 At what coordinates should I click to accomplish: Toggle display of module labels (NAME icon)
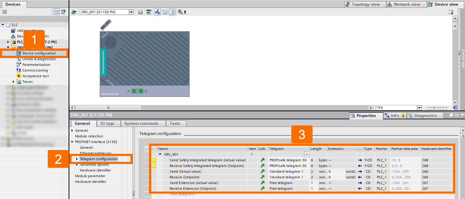pos(149,12)
